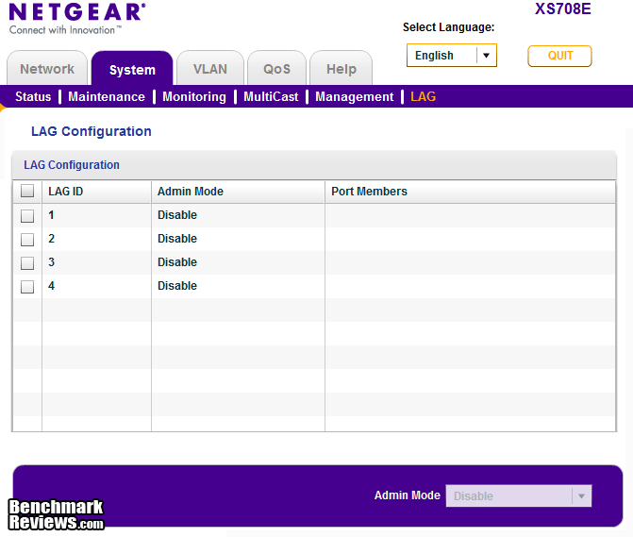Screen dimensions: 633x537
Task: Open the Help tab
Action: click(341, 69)
